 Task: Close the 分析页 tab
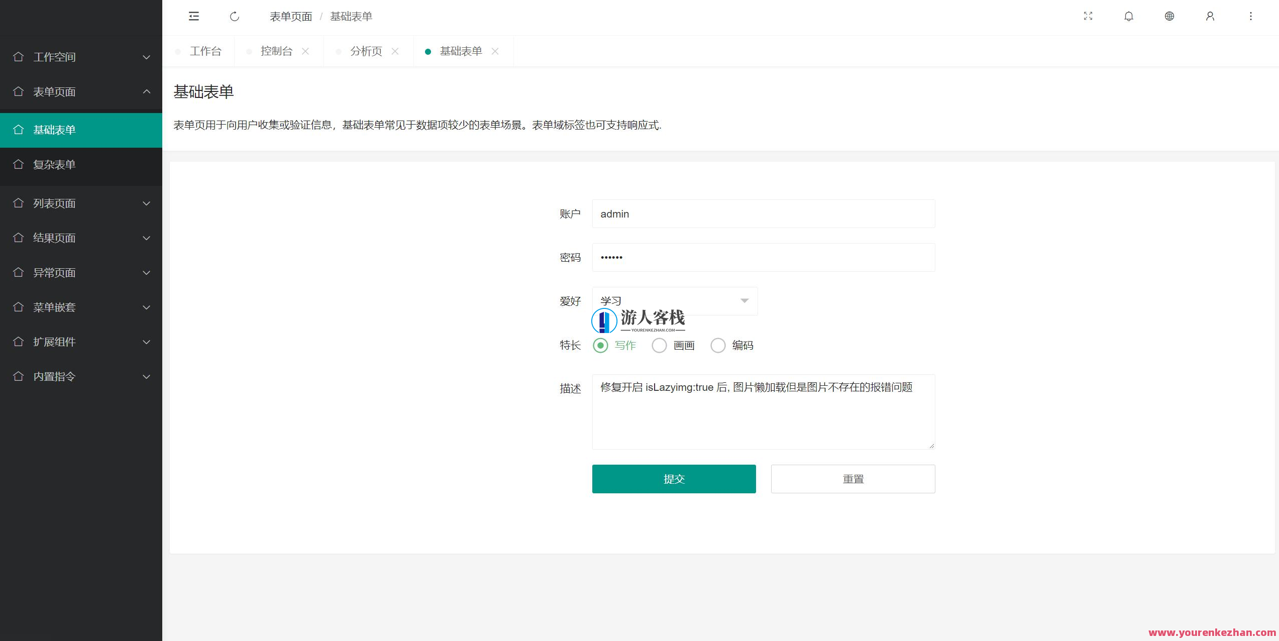coord(395,51)
